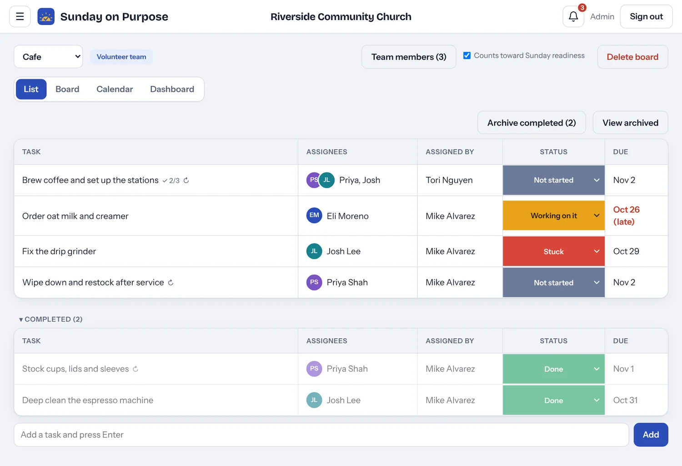The height and width of the screenshot is (466, 682).
Task: Click Eli Moreno's EM avatar
Action: coord(314,215)
